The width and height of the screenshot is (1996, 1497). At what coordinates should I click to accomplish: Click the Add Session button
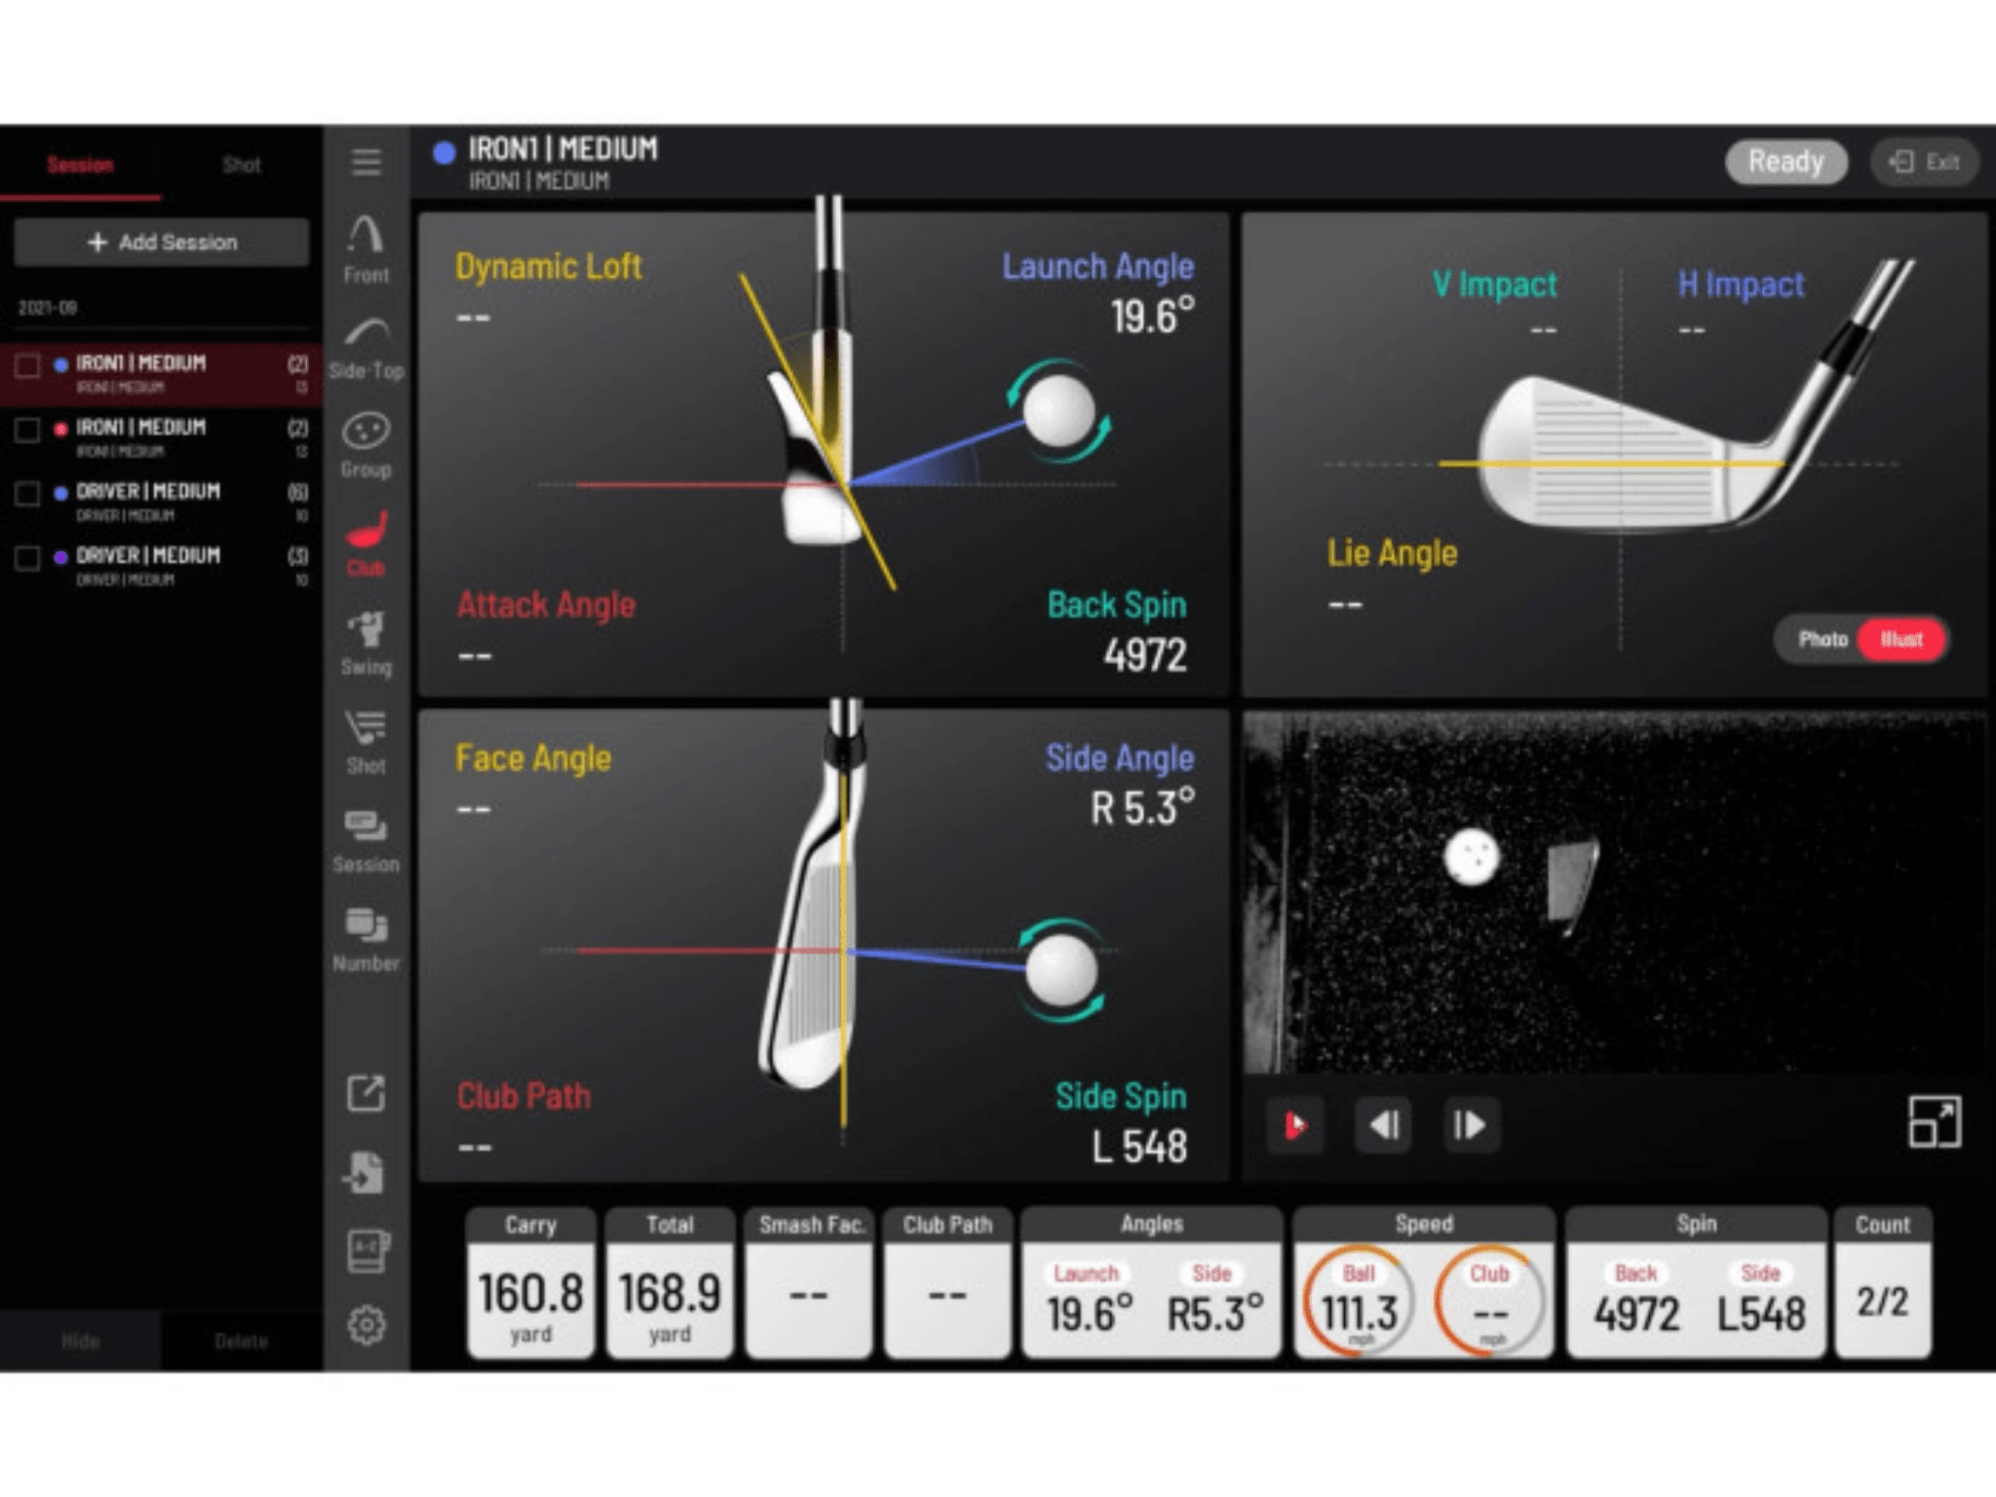click(162, 242)
